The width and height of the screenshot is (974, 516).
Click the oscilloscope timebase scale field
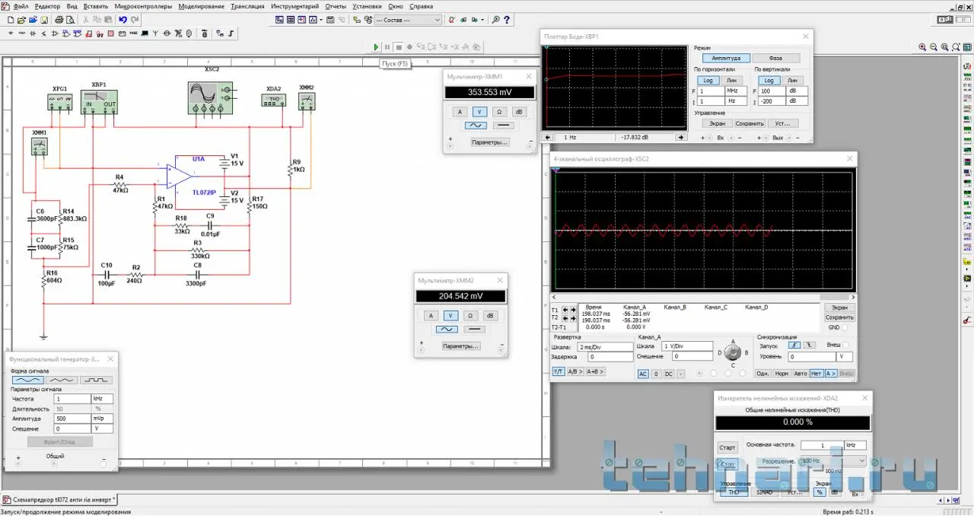[605, 346]
